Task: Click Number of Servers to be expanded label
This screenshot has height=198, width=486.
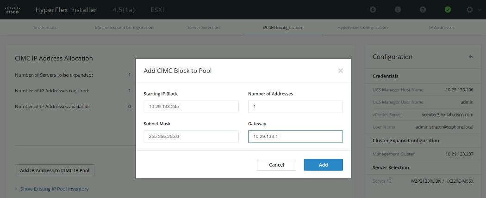Action: 54,75
